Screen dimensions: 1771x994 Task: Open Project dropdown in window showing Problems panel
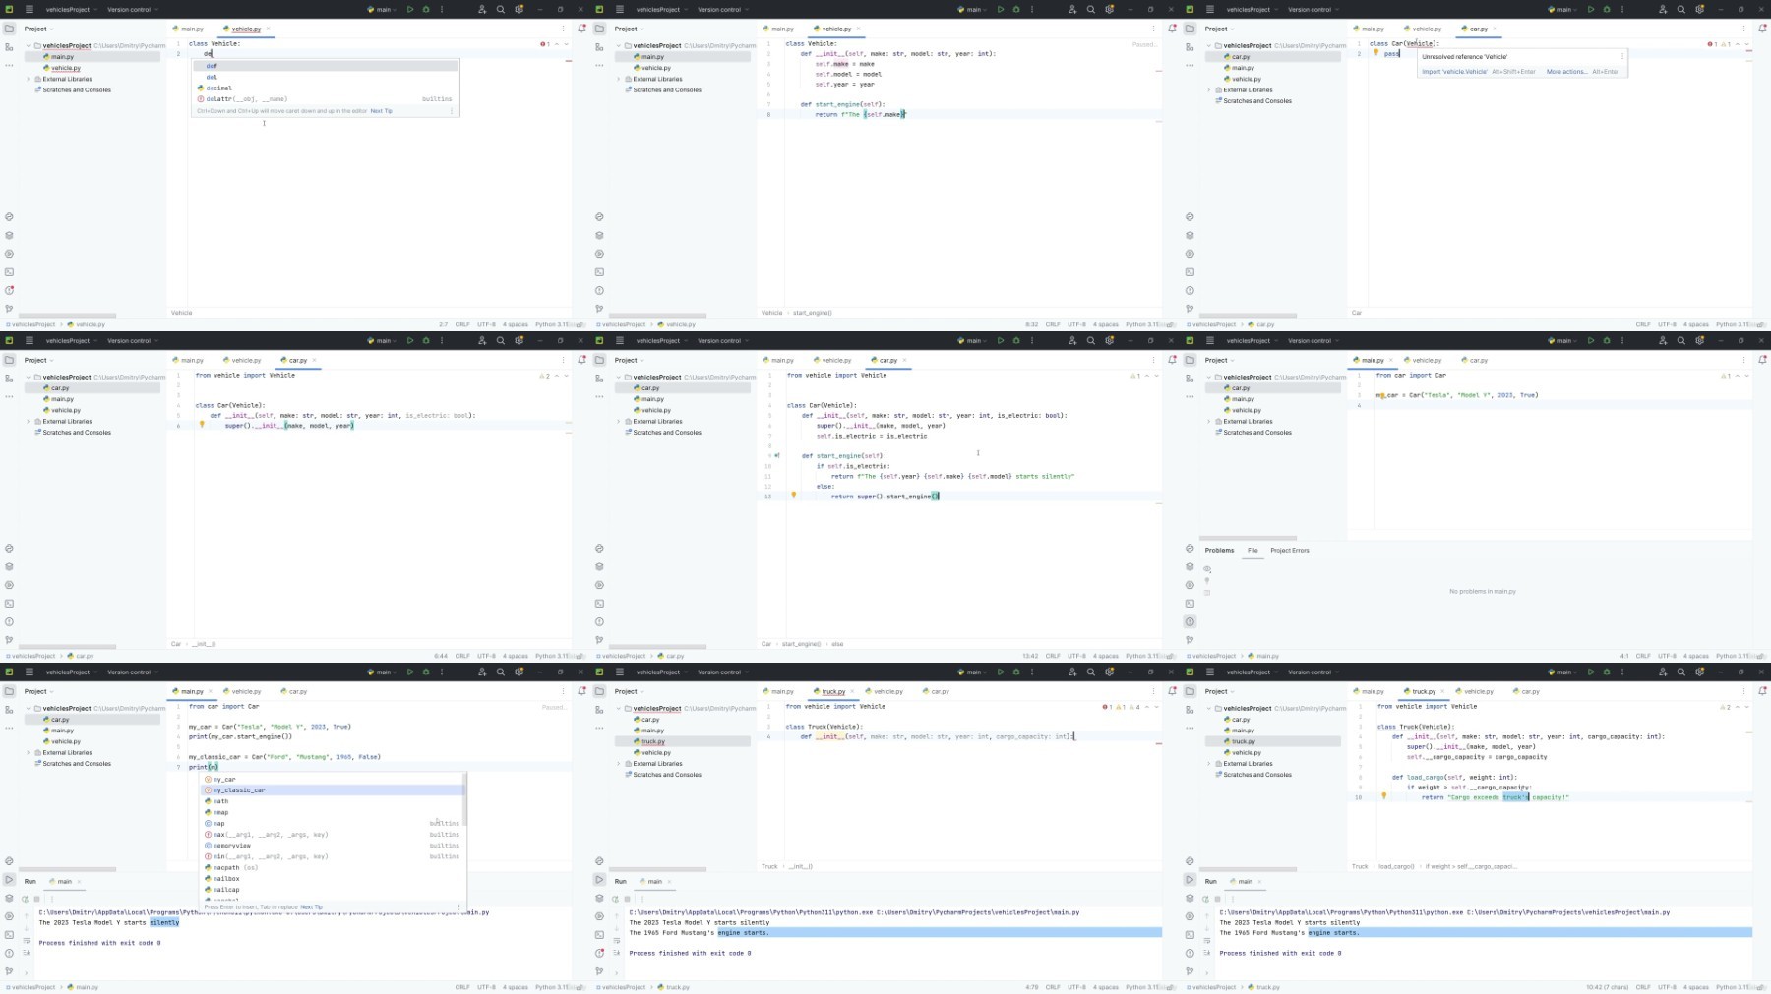click(1221, 360)
